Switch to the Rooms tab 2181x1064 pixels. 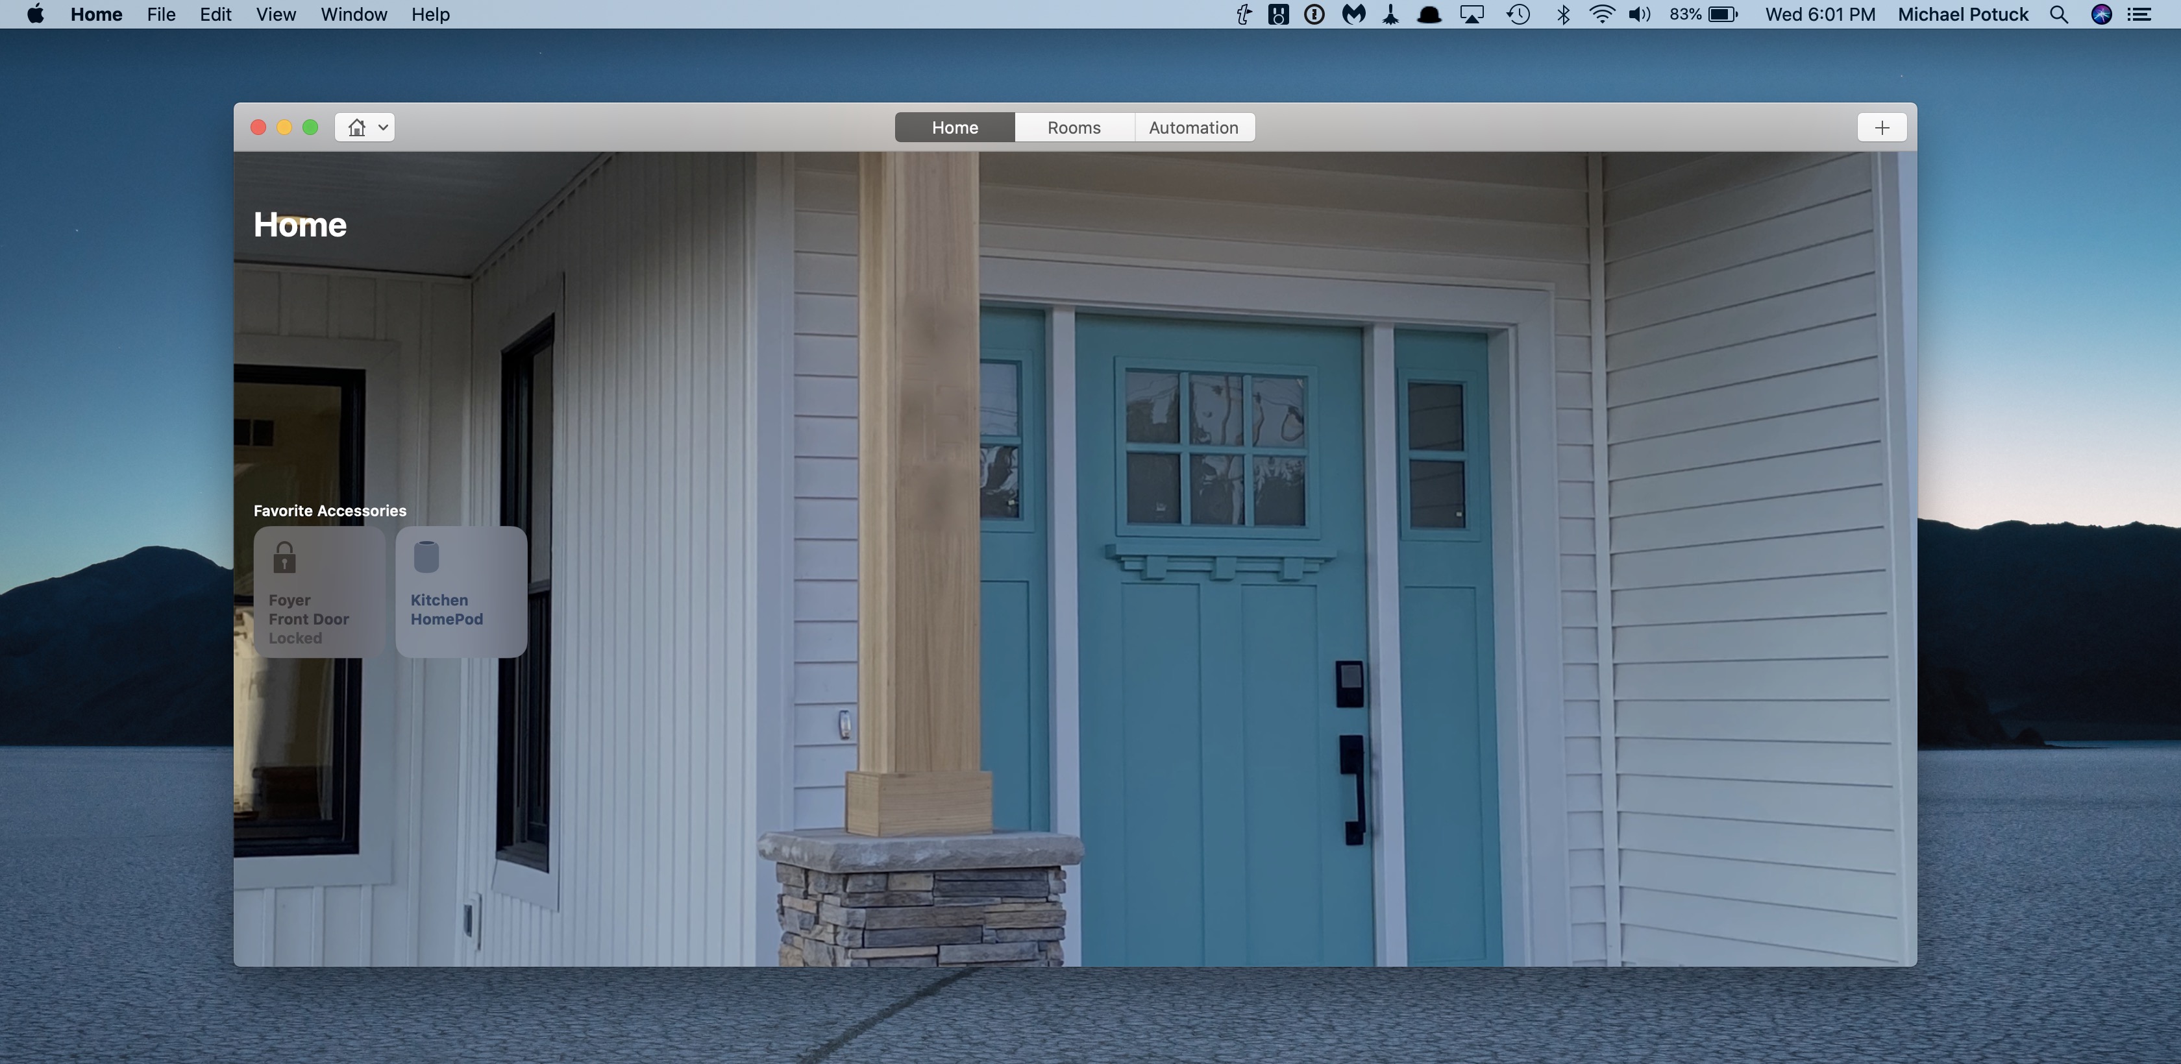[1074, 127]
